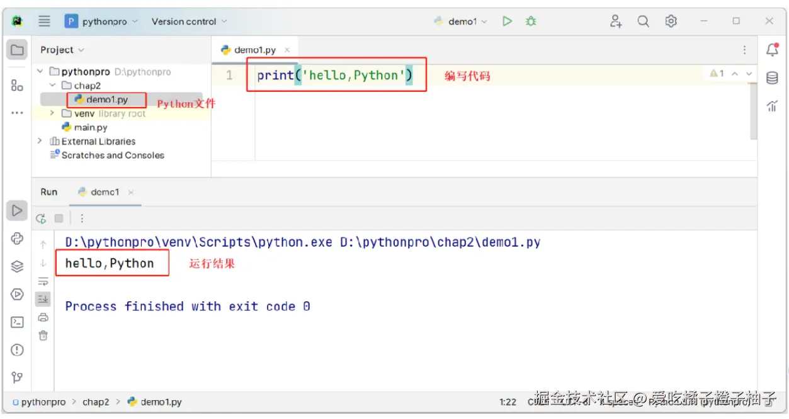Open Code With Me add-user icon
Image resolution: width=789 pixels, height=419 pixels.
tap(616, 21)
